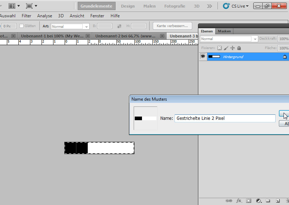Open the Filter menu
The width and height of the screenshot is (289, 205).
pyautogui.click(x=26, y=16)
